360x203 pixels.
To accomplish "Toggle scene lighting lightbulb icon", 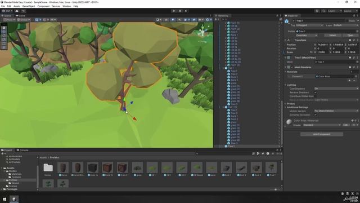I will tap(173, 20).
